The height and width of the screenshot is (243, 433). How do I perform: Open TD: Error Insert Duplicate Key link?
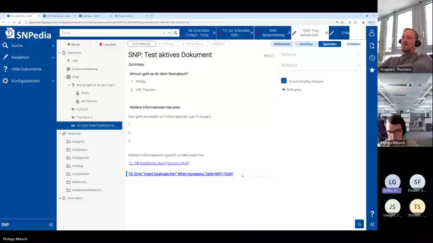(x=181, y=174)
